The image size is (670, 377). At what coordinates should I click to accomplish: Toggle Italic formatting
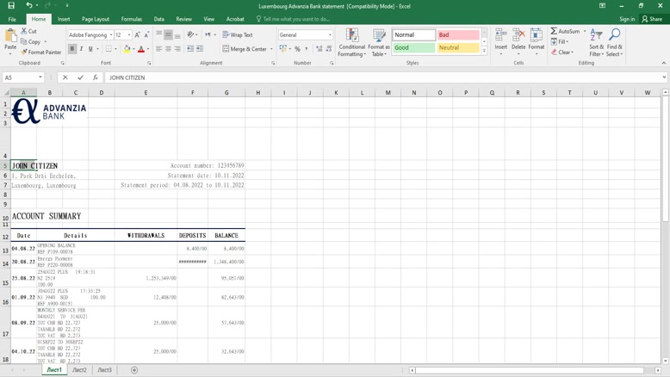coord(82,49)
